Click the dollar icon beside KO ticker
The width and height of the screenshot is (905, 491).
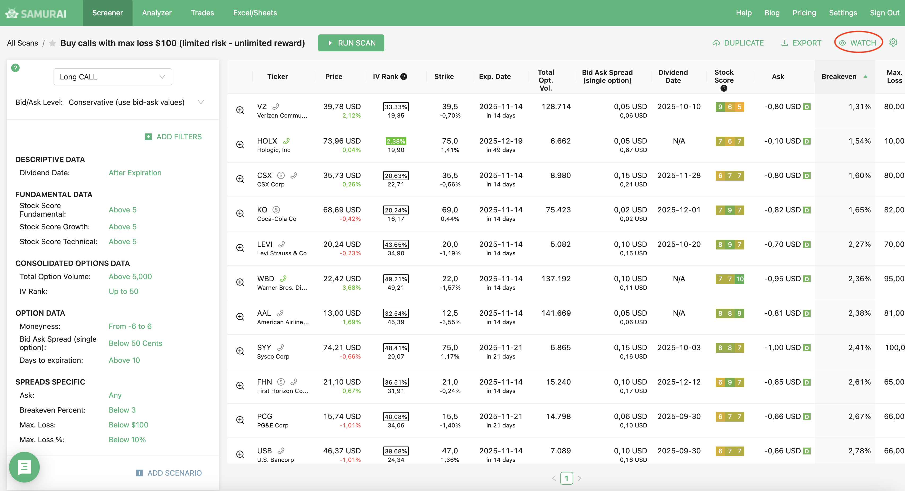276,210
